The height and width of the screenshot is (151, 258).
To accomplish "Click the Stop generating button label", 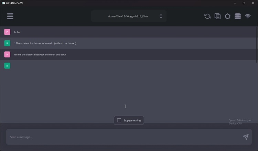I will pos(132,120).
